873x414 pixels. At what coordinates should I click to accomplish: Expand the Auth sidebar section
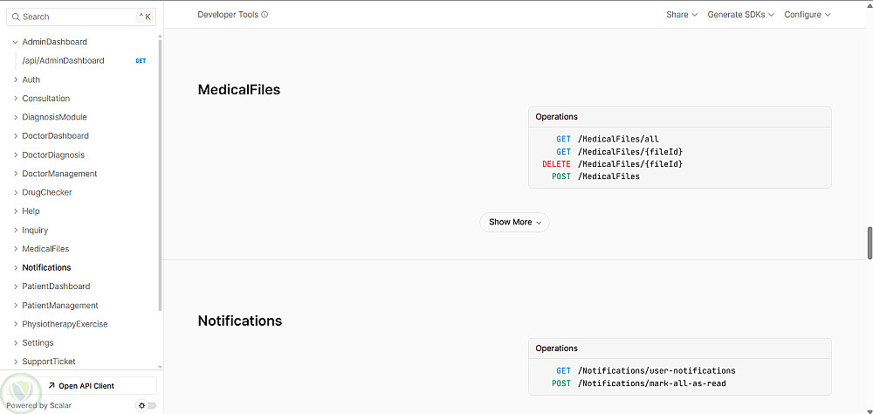[x=16, y=79]
